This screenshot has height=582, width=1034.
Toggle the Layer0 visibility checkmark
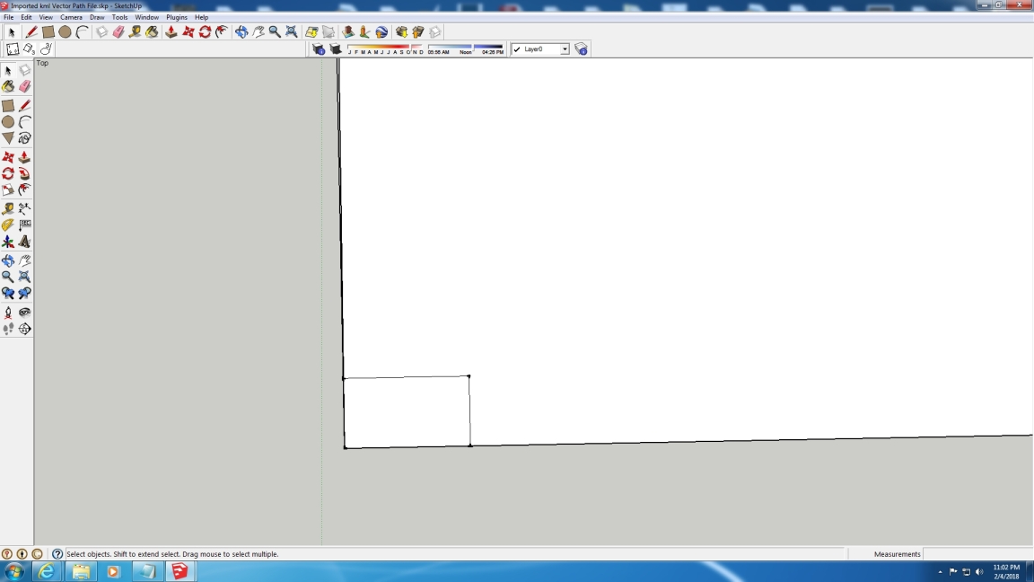[x=517, y=49]
